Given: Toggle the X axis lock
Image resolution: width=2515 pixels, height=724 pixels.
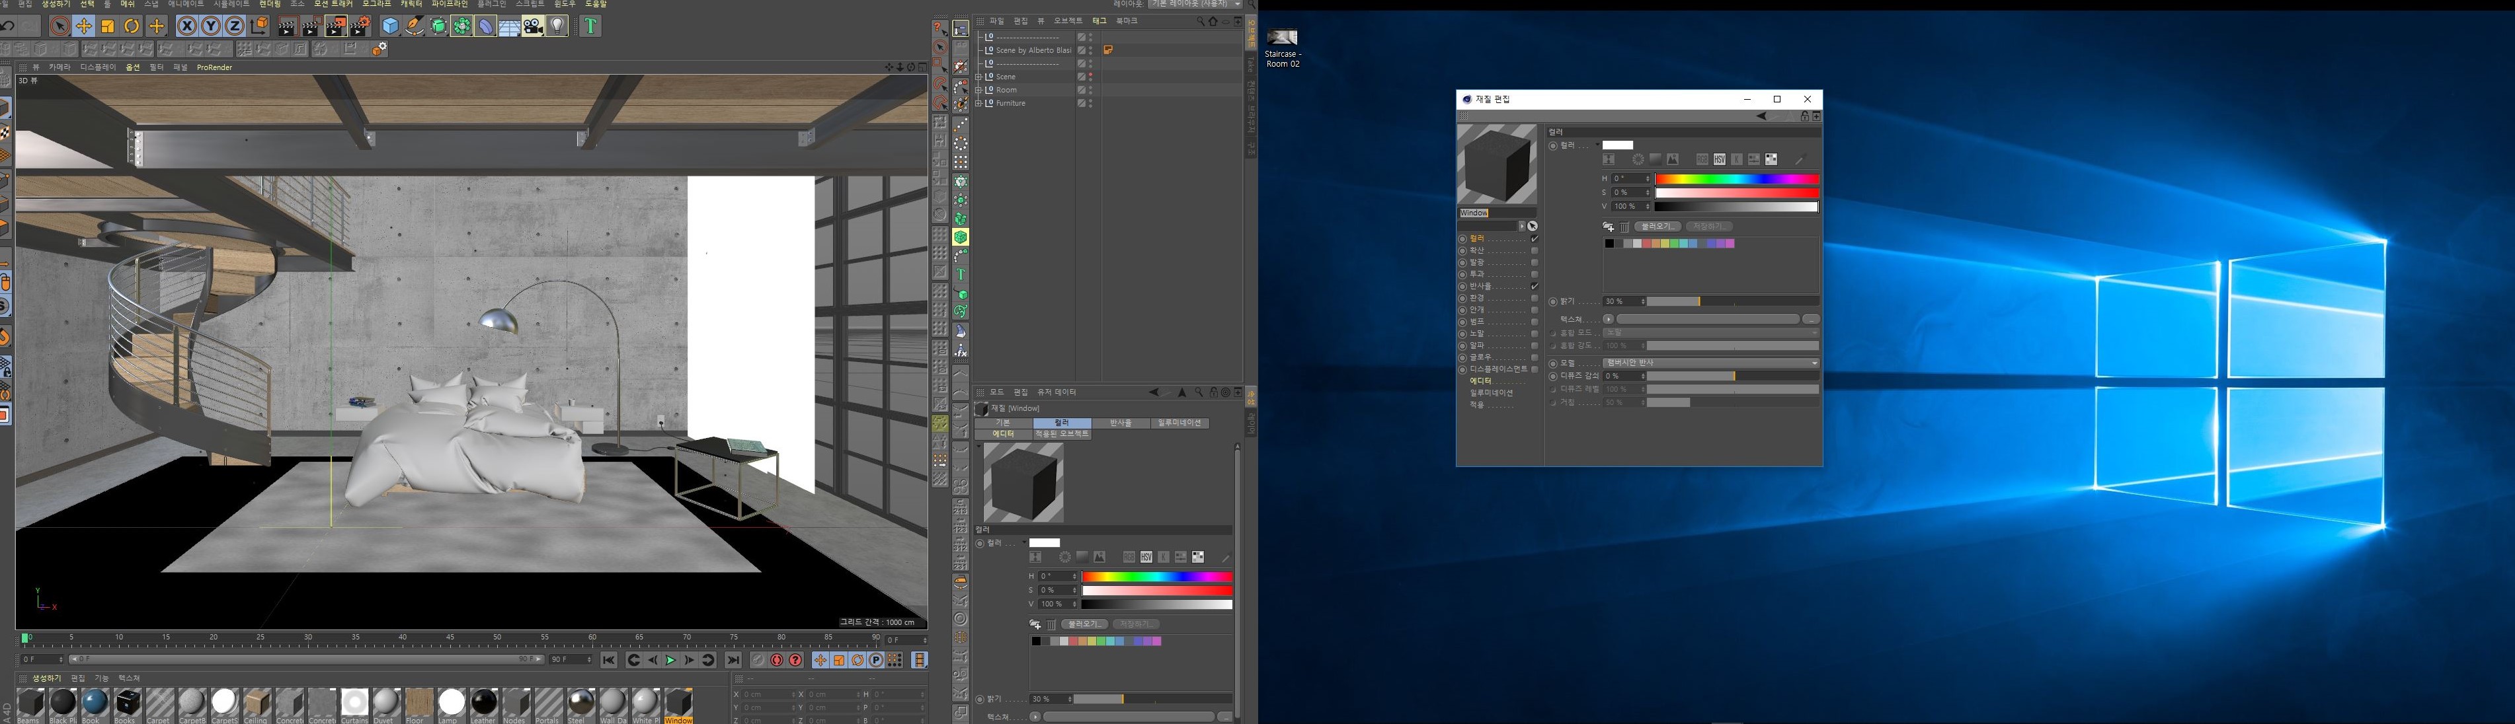Looking at the screenshot, I should pos(188,26).
